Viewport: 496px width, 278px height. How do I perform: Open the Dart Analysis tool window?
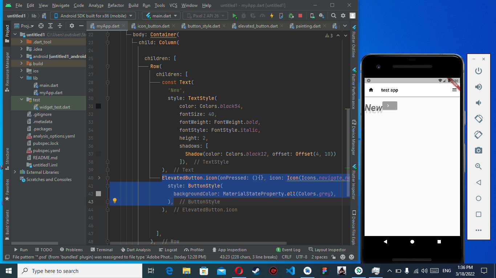135,250
